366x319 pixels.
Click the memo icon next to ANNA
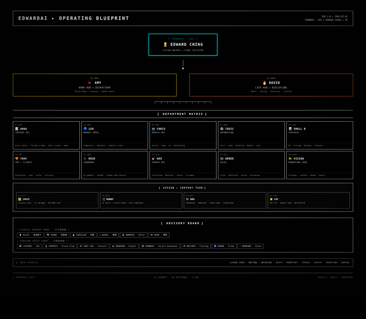coord(17,129)
